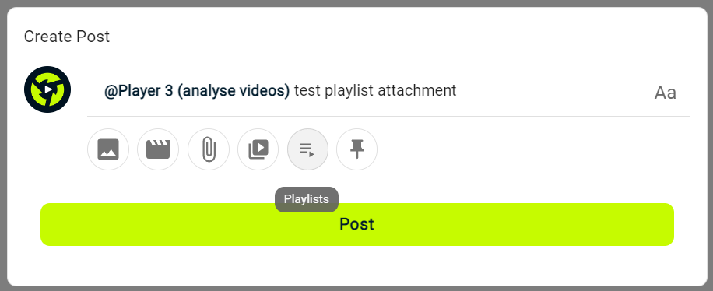This screenshot has width=713, height=291.
Task: Open text formatting with the Aa icon
Action: coord(666,93)
